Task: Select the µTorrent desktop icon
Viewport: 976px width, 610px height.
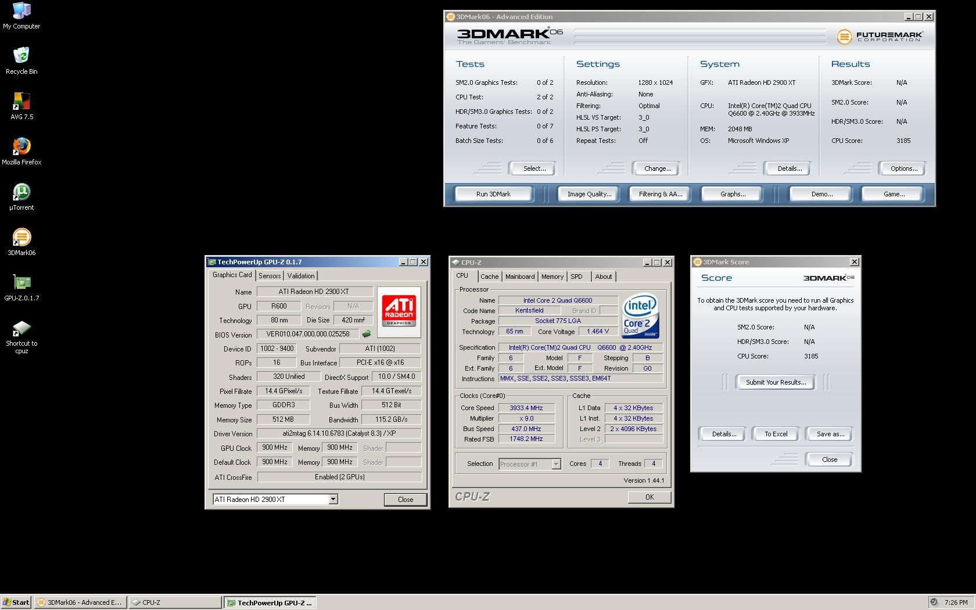Action: 21,196
